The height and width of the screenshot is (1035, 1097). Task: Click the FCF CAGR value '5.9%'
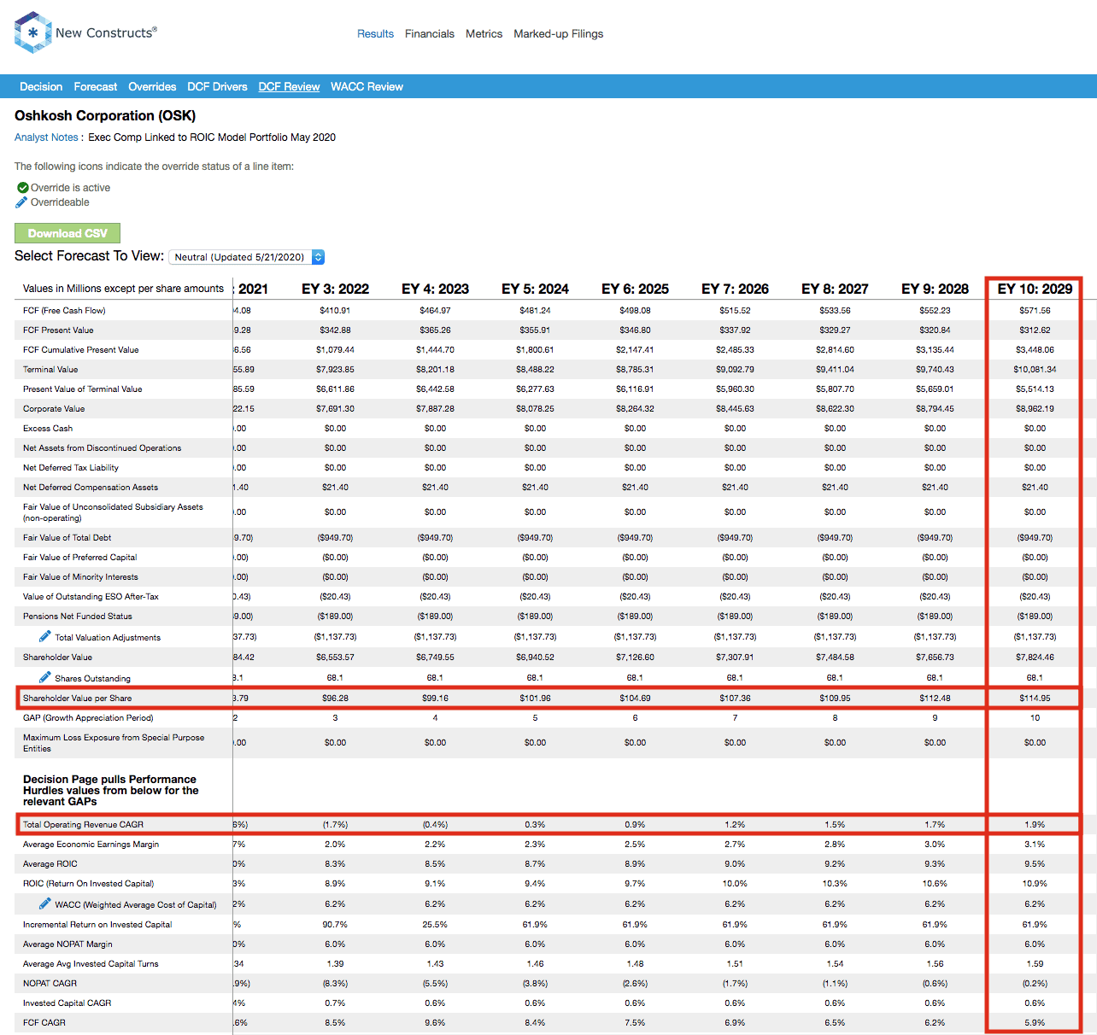click(1035, 1023)
